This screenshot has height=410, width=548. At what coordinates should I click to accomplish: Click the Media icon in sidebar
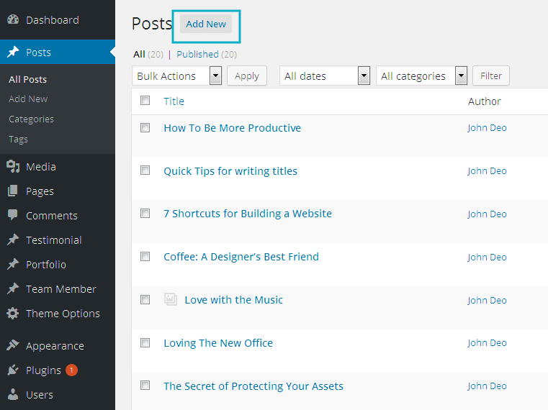click(13, 167)
